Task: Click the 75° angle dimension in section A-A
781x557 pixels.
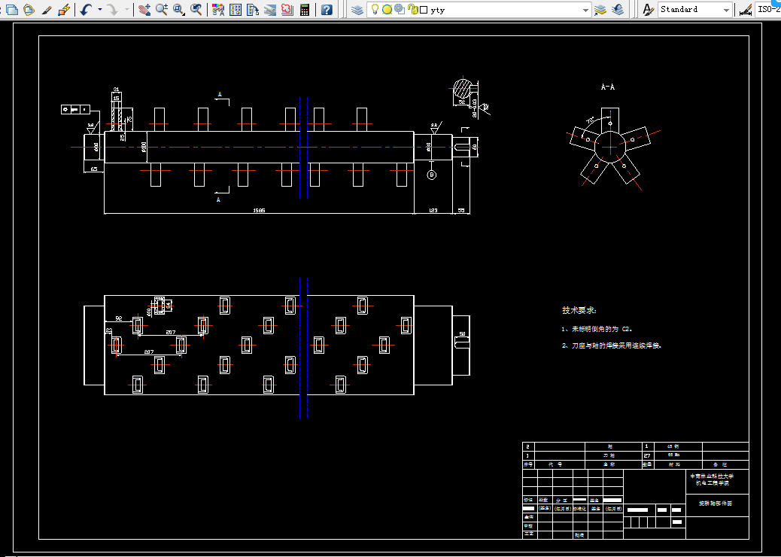Action: (591, 120)
